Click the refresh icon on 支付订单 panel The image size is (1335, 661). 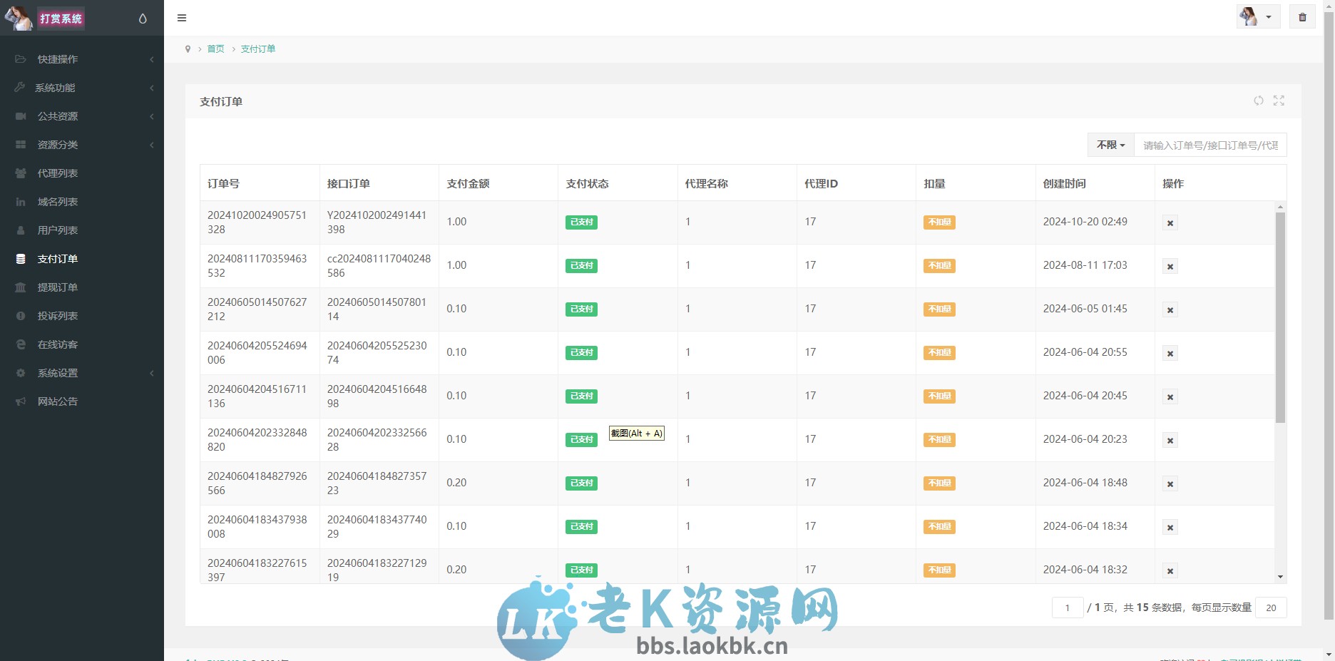(x=1258, y=101)
